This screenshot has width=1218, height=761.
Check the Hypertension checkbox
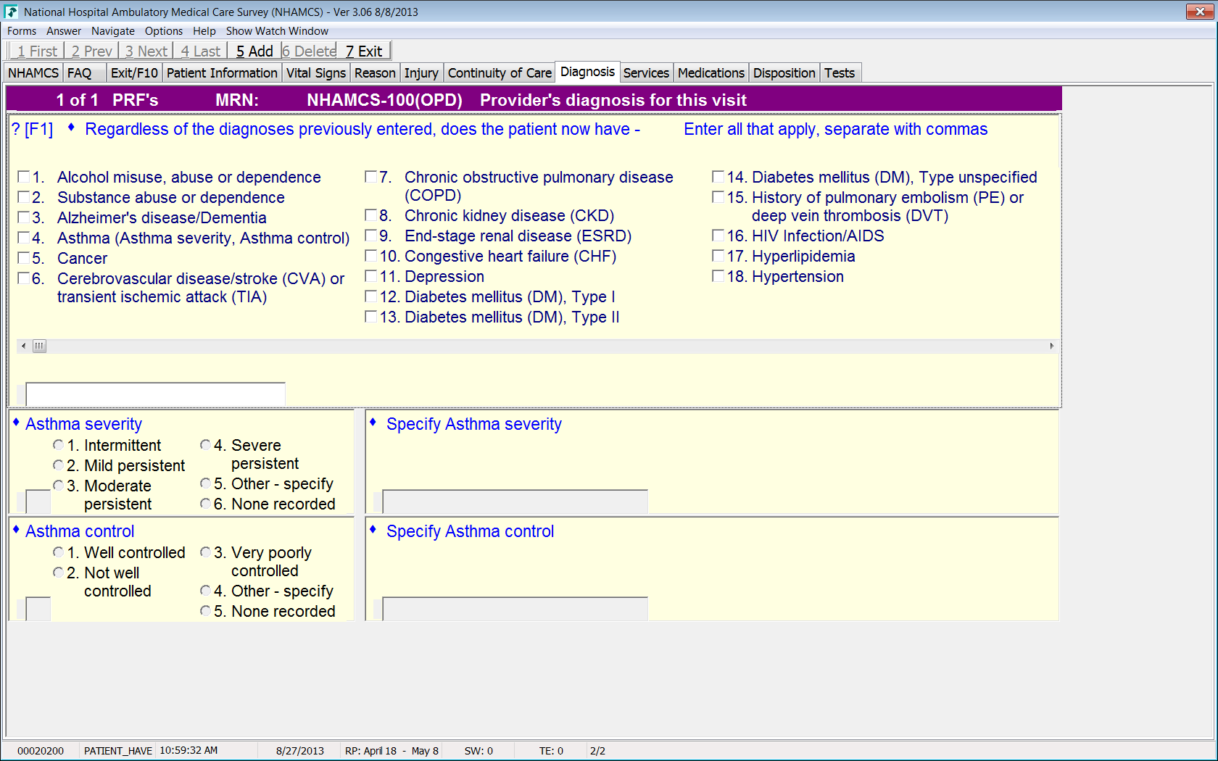(x=718, y=276)
